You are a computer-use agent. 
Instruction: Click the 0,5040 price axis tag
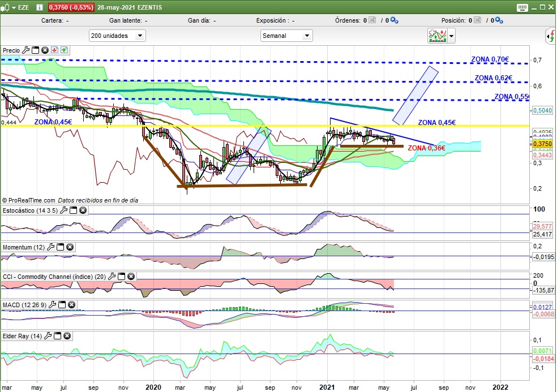pos(542,110)
